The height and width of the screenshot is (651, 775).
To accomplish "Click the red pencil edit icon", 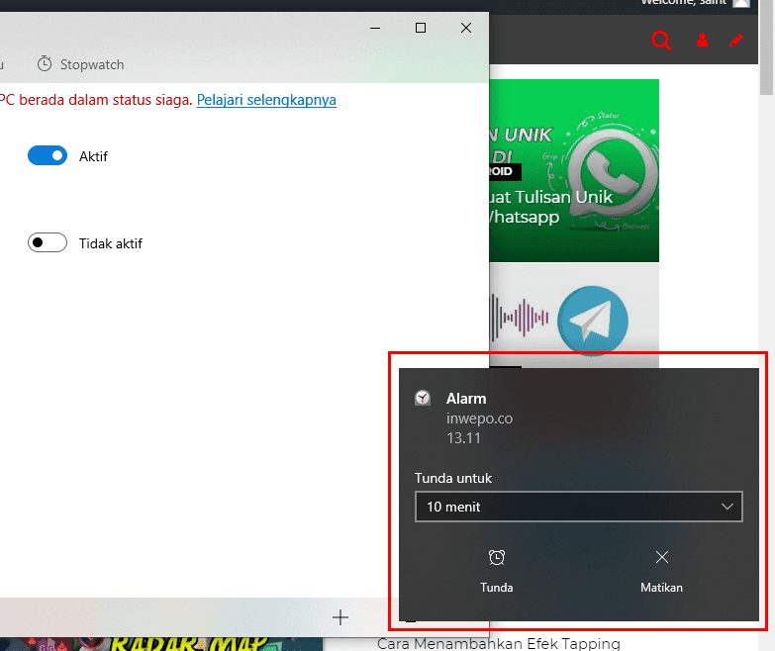I will pos(736,40).
